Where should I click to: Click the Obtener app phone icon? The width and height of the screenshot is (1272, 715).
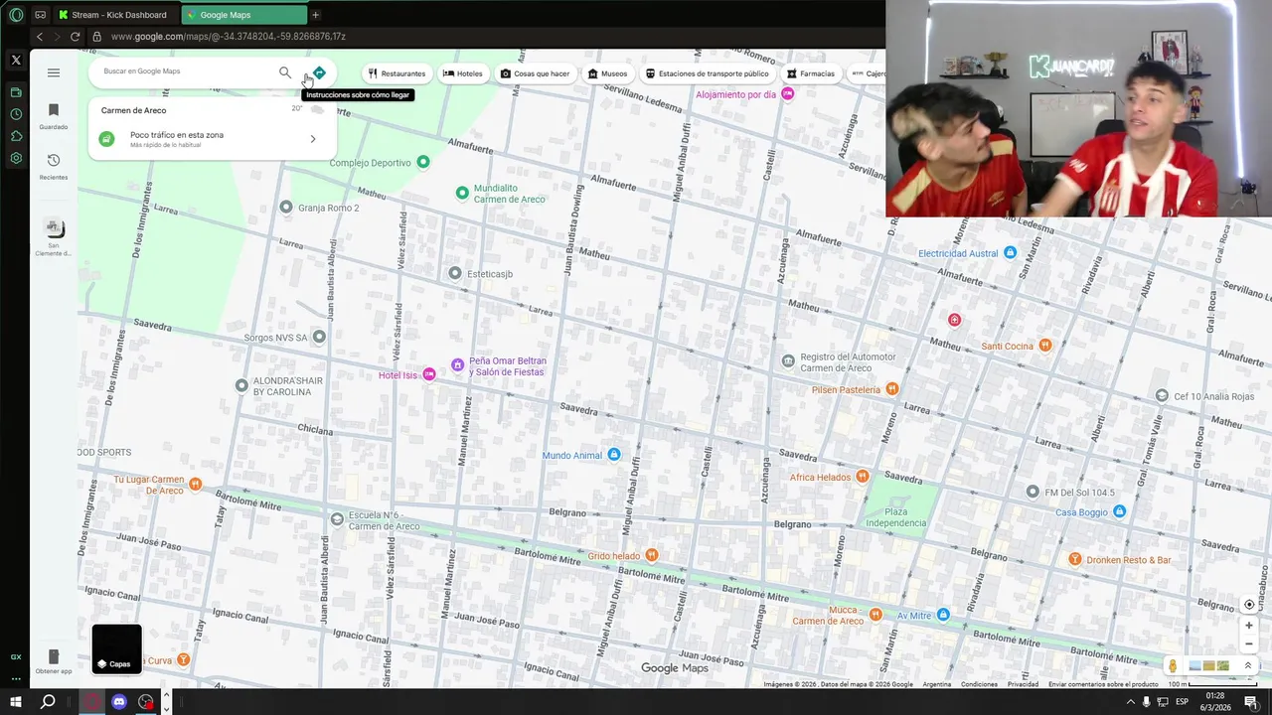(x=54, y=656)
